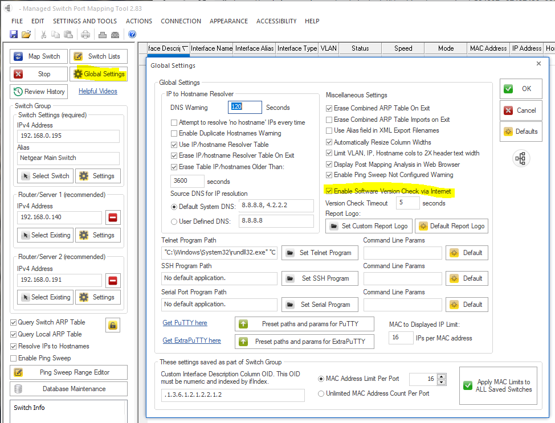Viewport: 555px width, 423px height.
Task: Click Set Custom Report Logo
Action: point(369,226)
